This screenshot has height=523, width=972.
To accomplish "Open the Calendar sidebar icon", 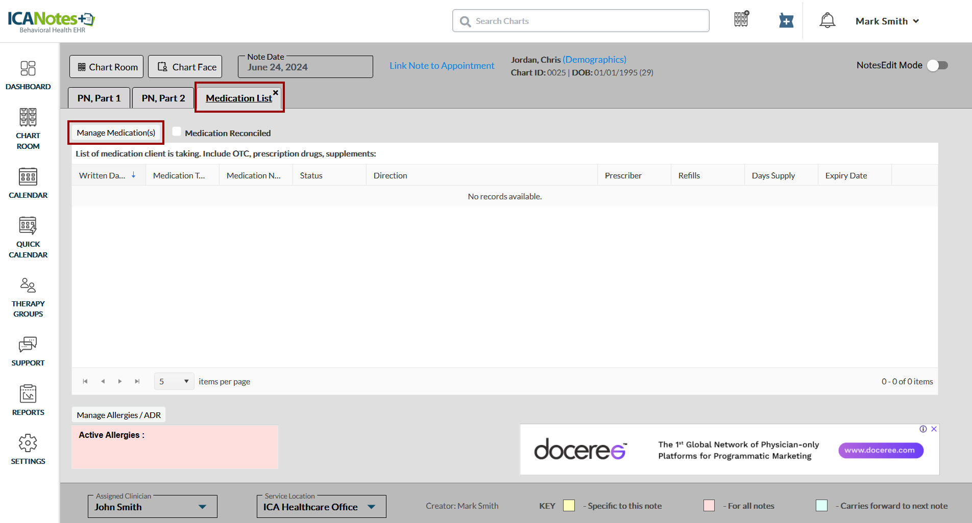I will [x=28, y=177].
